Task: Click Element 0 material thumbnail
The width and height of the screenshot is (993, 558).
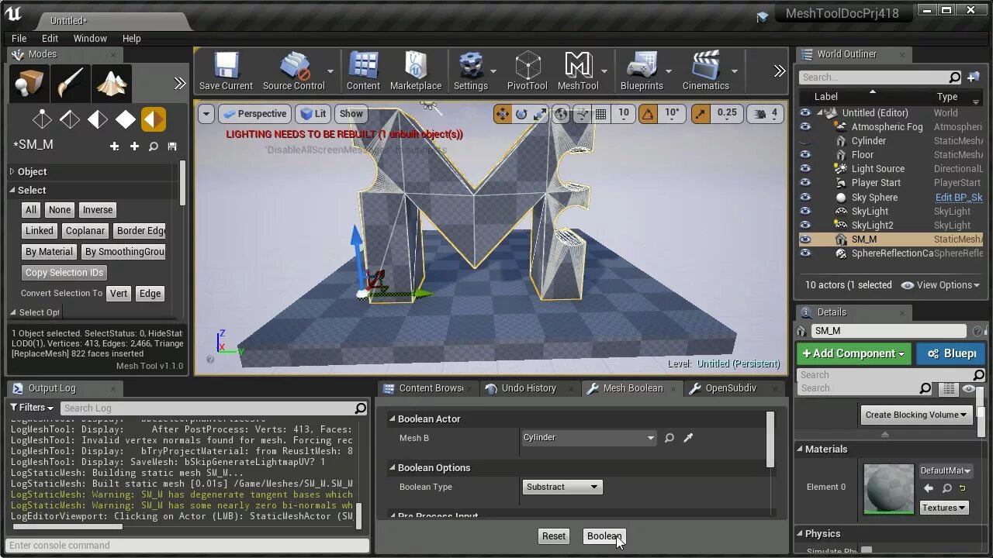Action: click(889, 488)
